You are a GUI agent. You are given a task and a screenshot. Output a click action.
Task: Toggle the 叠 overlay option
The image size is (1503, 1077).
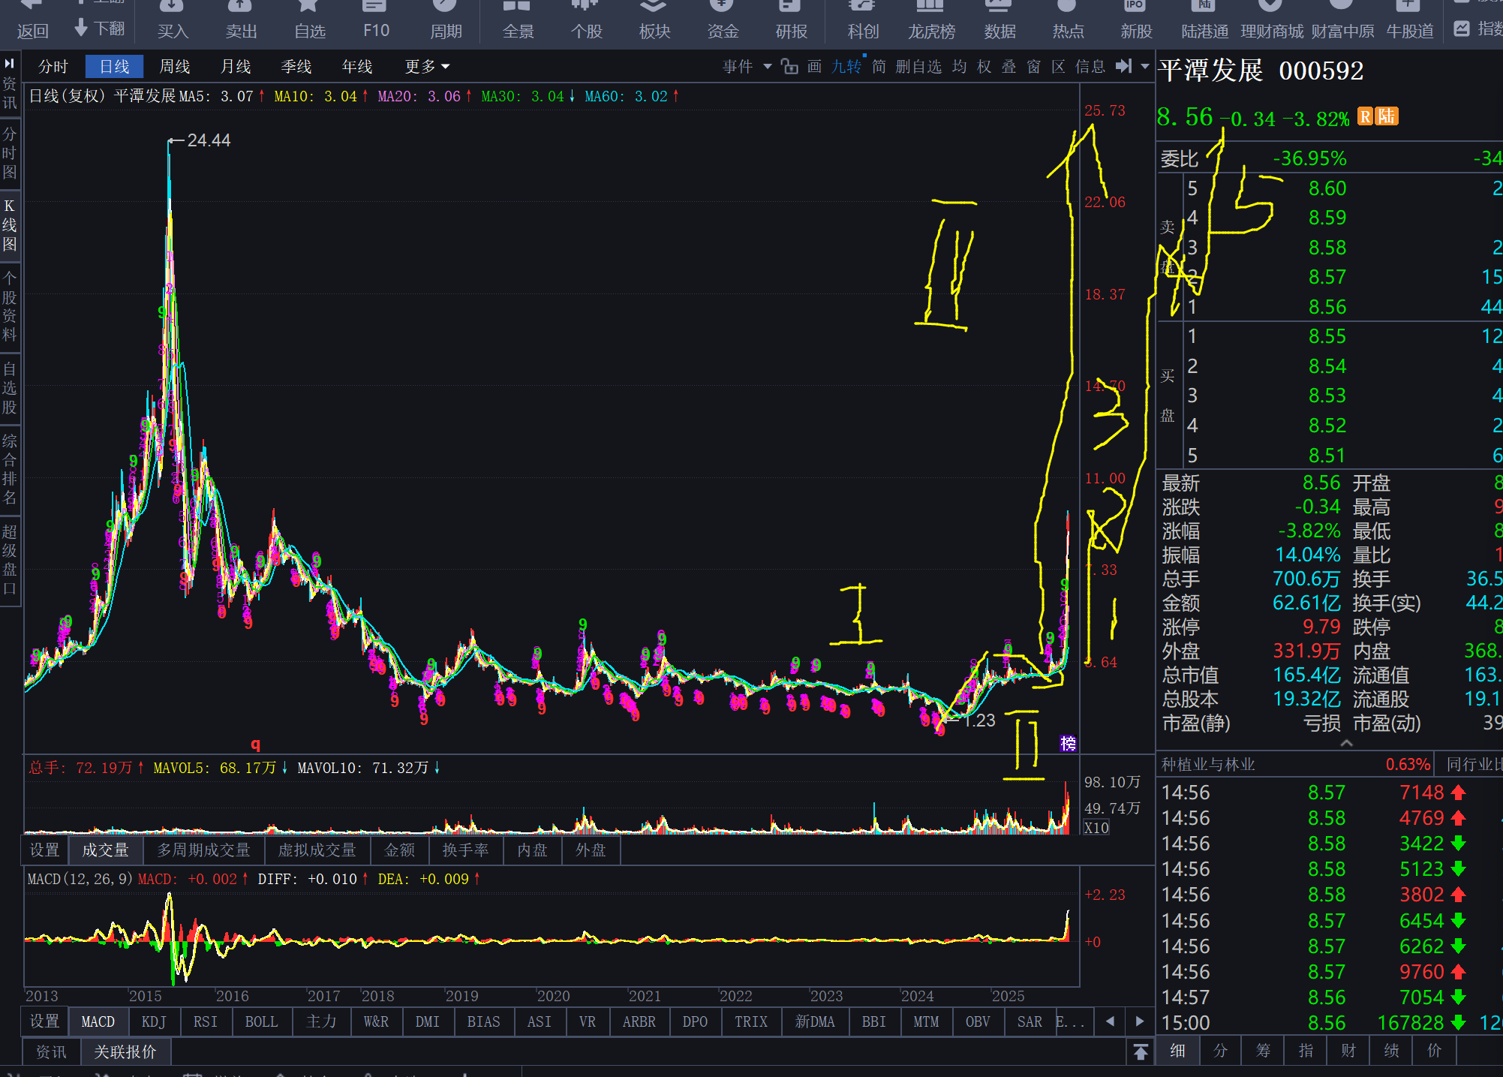(x=1009, y=67)
